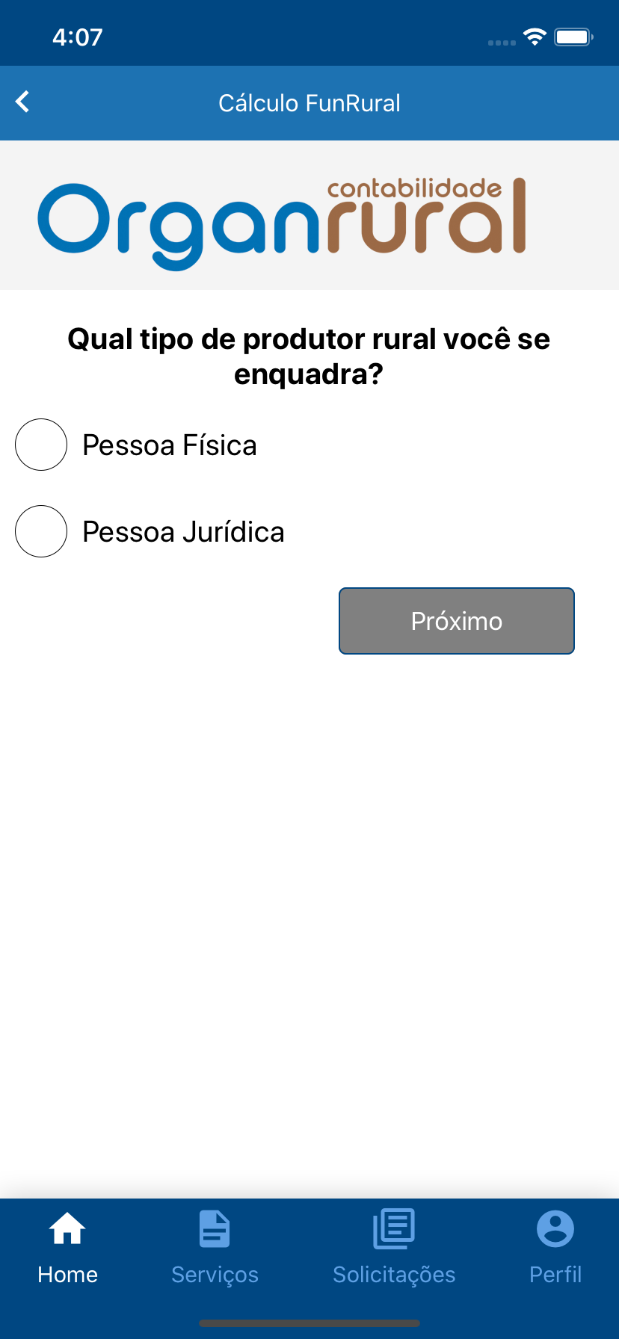Open the Serviços document icon
The width and height of the screenshot is (619, 1339).
pos(215,1228)
